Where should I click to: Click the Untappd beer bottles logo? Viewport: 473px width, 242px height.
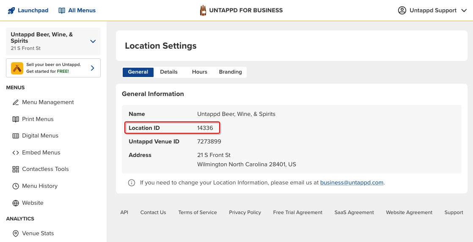(x=203, y=10)
